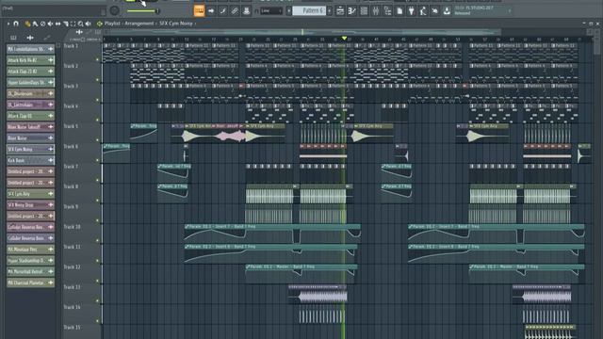
Task: Toggle the playlist snap magnet
Action: coord(16,24)
